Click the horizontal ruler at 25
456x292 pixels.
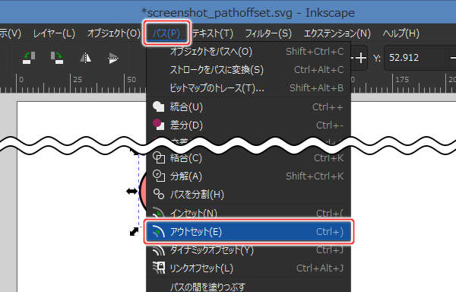click(x=78, y=79)
